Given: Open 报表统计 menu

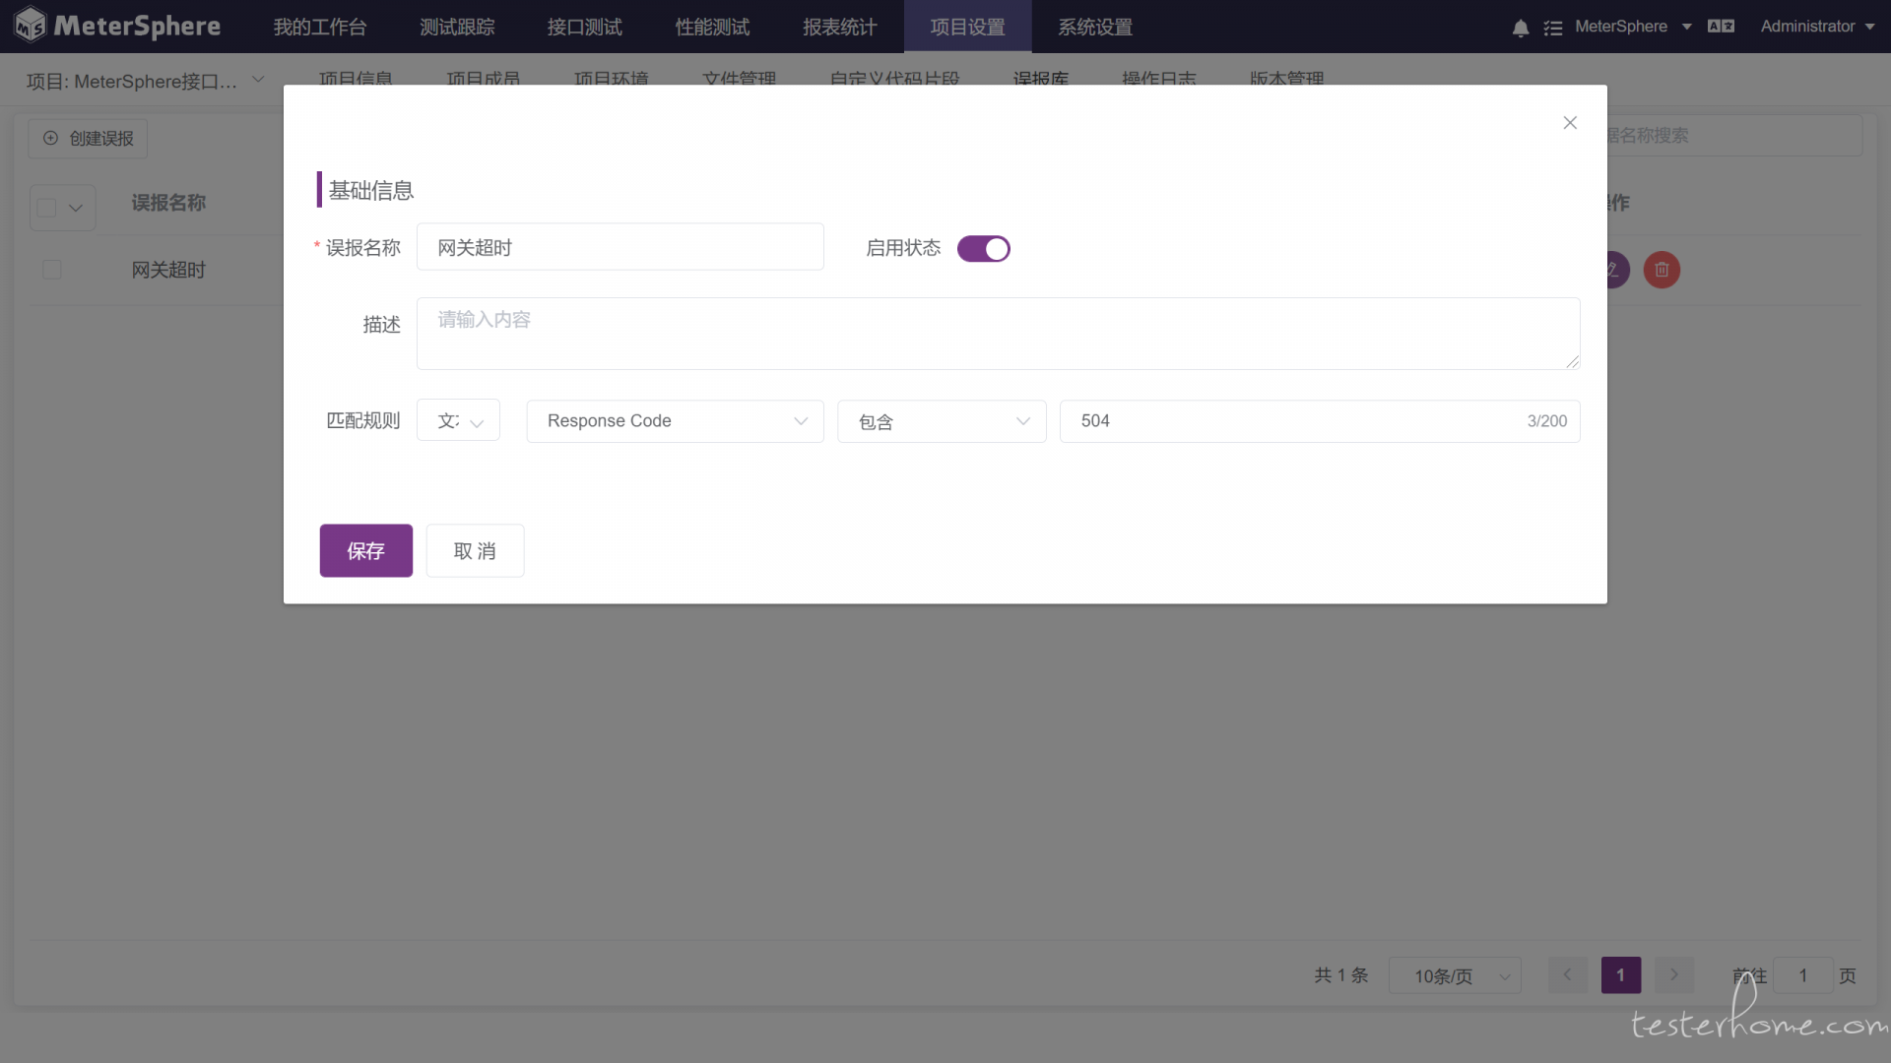Looking at the screenshot, I should pos(840,27).
